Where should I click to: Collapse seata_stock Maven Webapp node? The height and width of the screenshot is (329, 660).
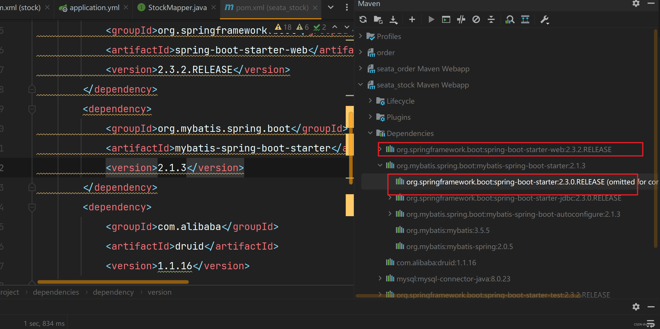[x=360, y=85]
